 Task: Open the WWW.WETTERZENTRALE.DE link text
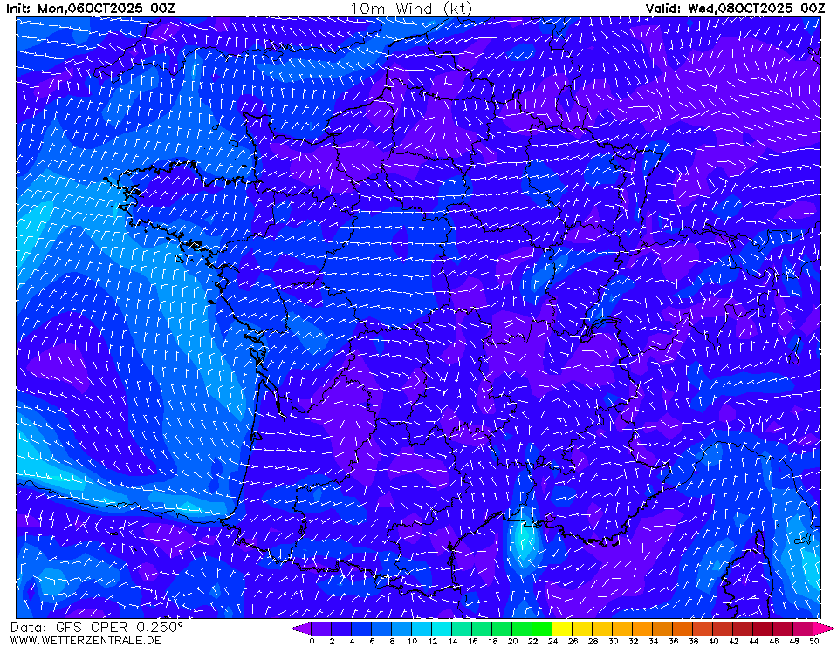[x=86, y=640]
